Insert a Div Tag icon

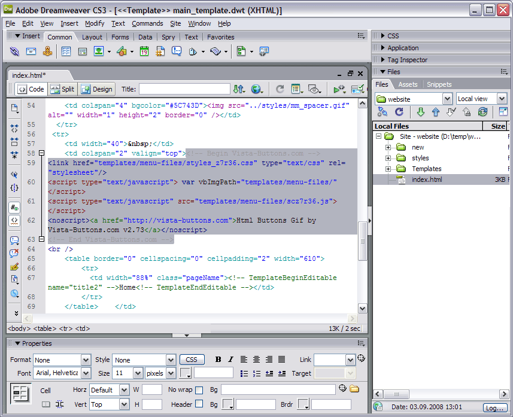pyautogui.click(x=83, y=51)
